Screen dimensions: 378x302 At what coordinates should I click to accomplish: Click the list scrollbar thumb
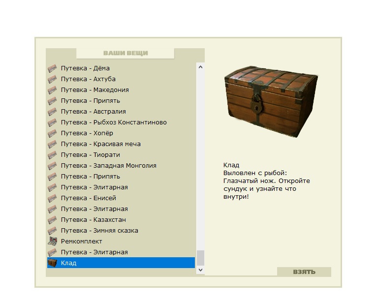[201, 258]
